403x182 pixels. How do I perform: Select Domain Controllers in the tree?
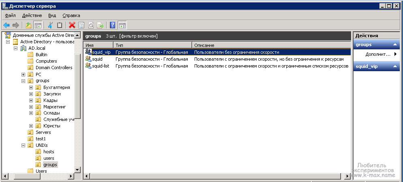[54, 68]
